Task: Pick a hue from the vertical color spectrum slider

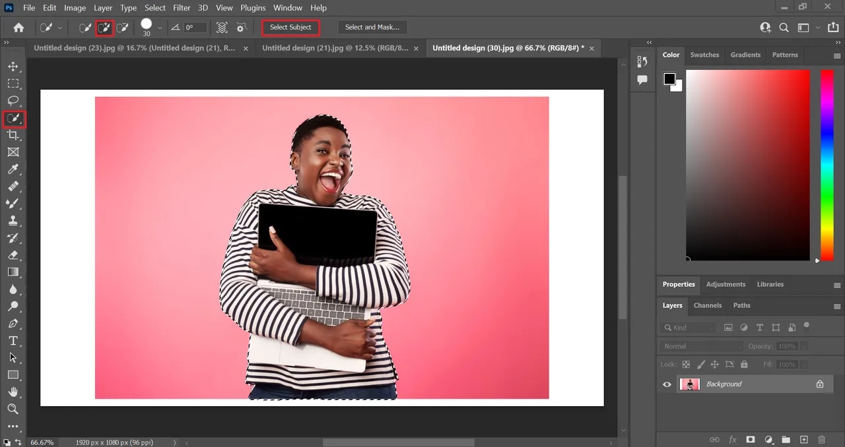Action: (x=826, y=165)
